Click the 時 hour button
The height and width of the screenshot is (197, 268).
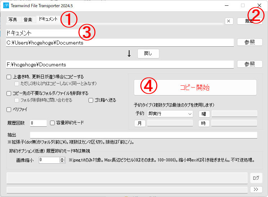[x=204, y=123]
